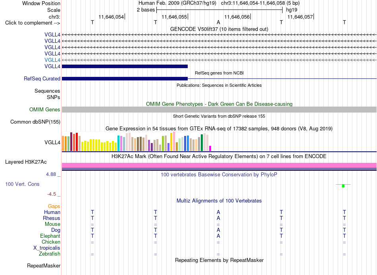Viewport: 377px width, 275px height.
Task: Click the 'RefSeq Curated' track label
Action: coord(42,78)
